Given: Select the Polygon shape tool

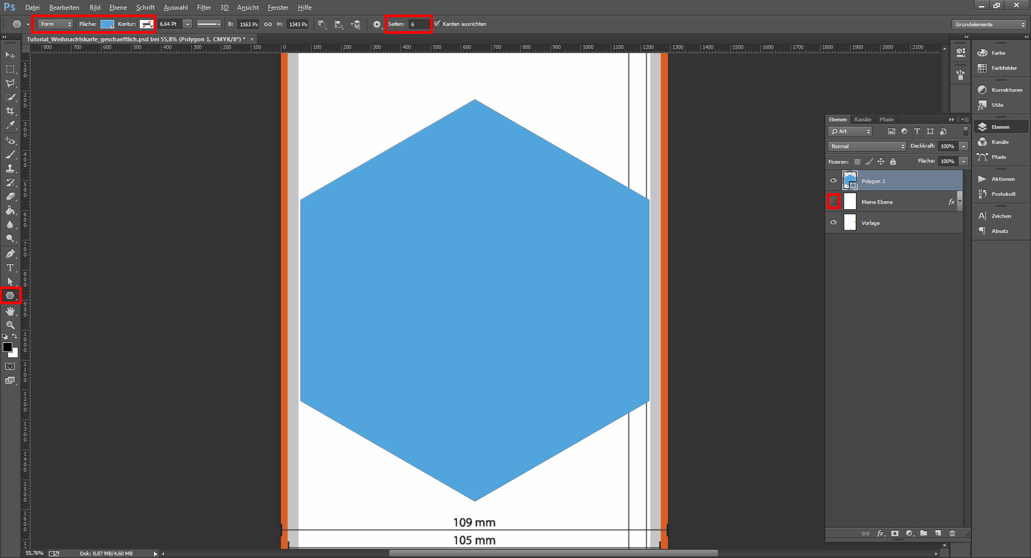Looking at the screenshot, I should (10, 296).
